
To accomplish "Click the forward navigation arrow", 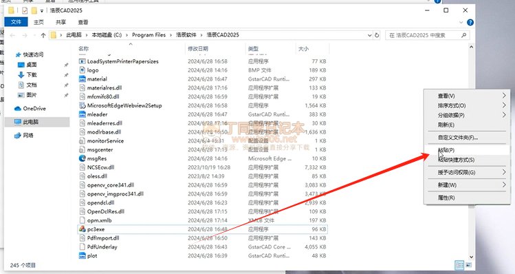I will [25, 35].
